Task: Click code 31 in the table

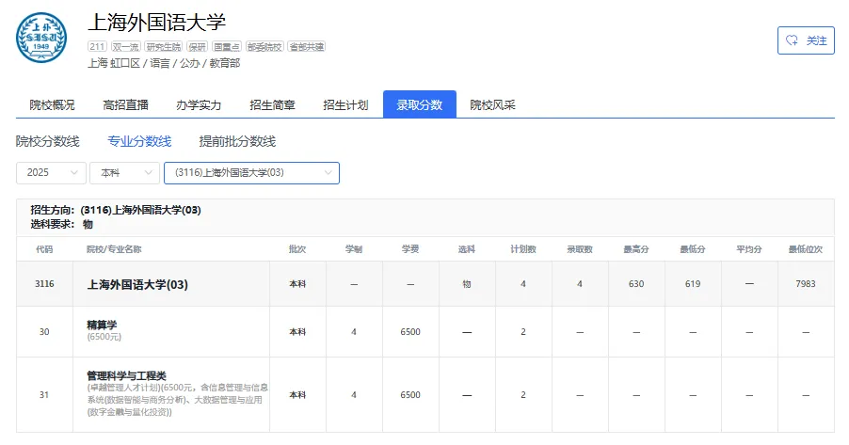Action: pos(44,394)
